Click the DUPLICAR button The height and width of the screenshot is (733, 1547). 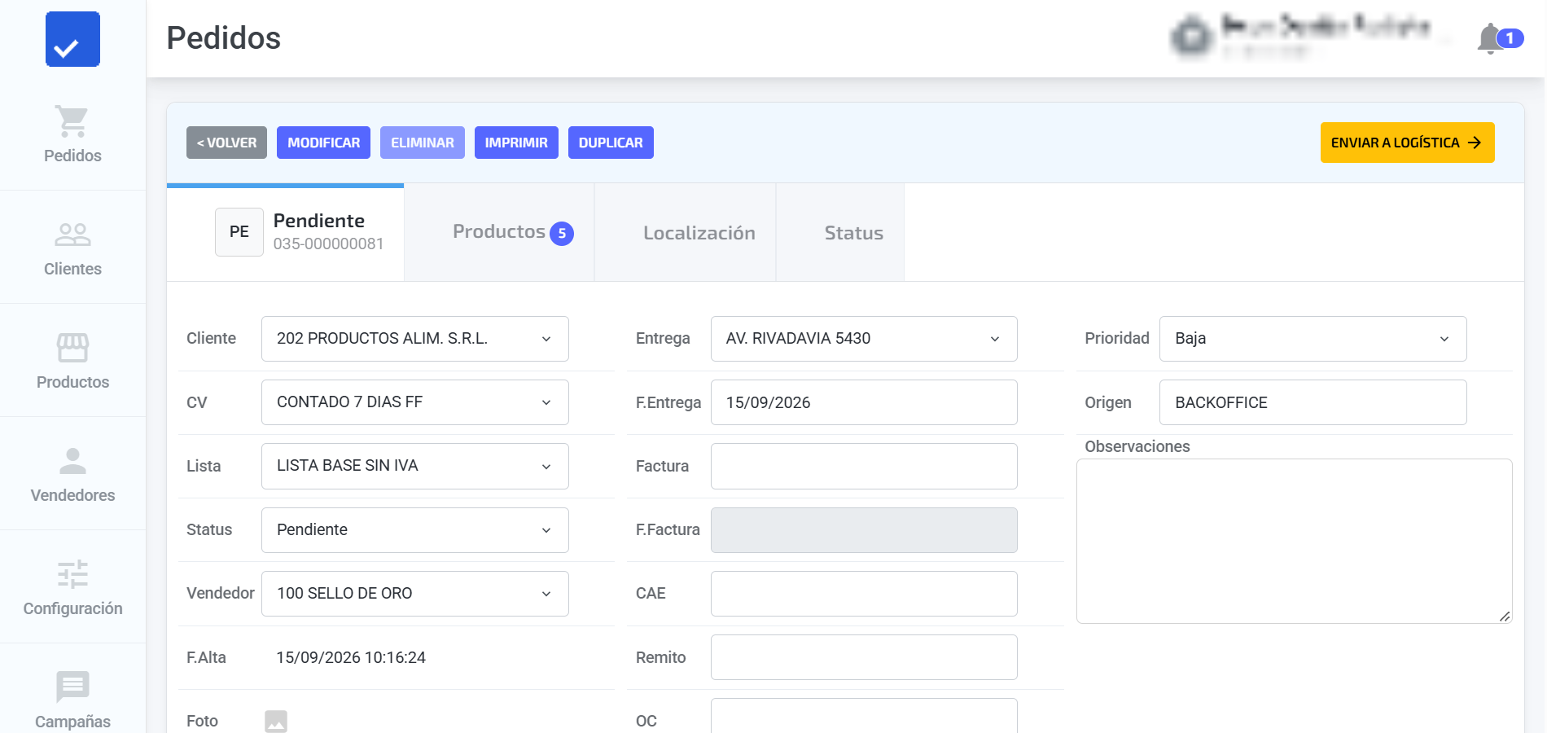point(611,143)
